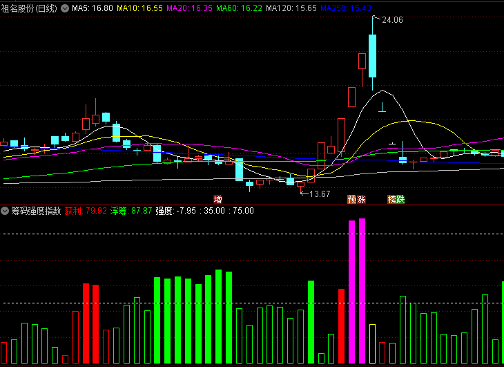The height and width of the screenshot is (367, 504).
Task: Click the 75.00 parameter value
Action: pyautogui.click(x=243, y=211)
